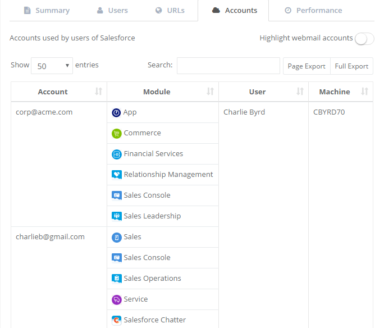
Task: Click the Salesforce Chatter icon
Action: (x=116, y=320)
